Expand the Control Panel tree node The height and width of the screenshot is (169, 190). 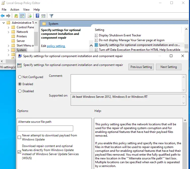pyautogui.click(x=8, y=27)
